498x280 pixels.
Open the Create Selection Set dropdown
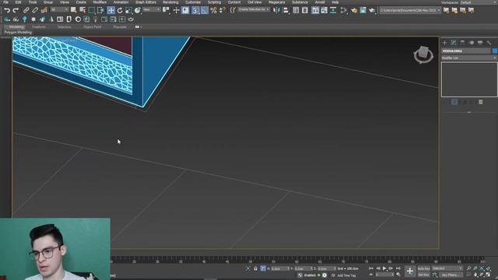254,10
